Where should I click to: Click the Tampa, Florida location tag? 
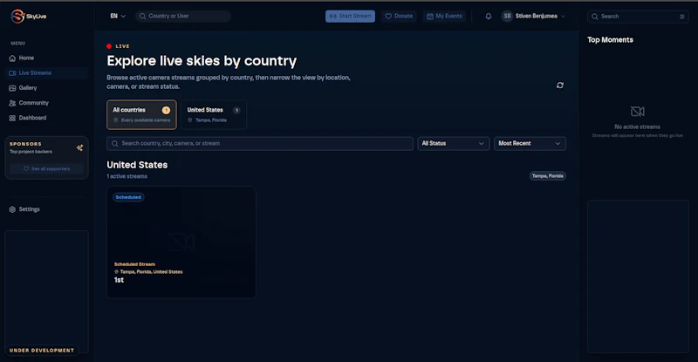tap(548, 176)
